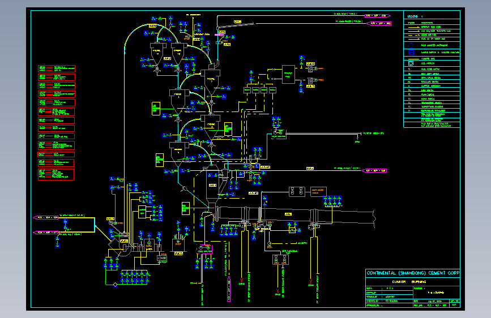This screenshot has height=318, width=491.
Task: Click the inclined conveyor at the top of the diagram
Action: (236, 25)
